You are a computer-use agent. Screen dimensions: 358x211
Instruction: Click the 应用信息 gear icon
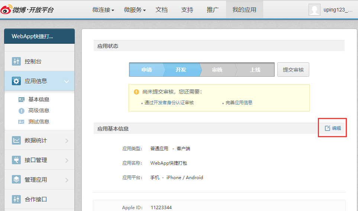tap(16, 81)
